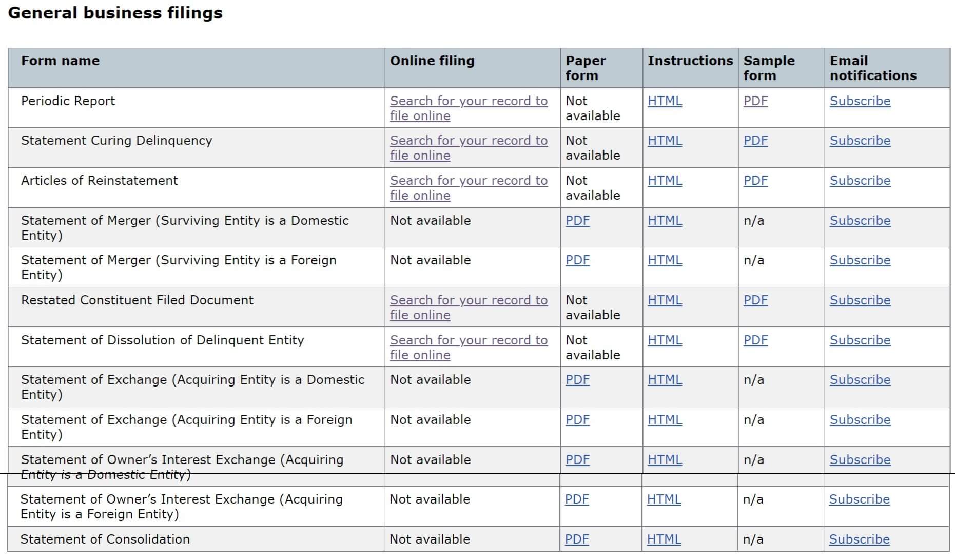Viewport: 955px width, 560px height.
Task: Open Dissolution of Delinquent Entity HTML instructions
Action: pos(665,340)
